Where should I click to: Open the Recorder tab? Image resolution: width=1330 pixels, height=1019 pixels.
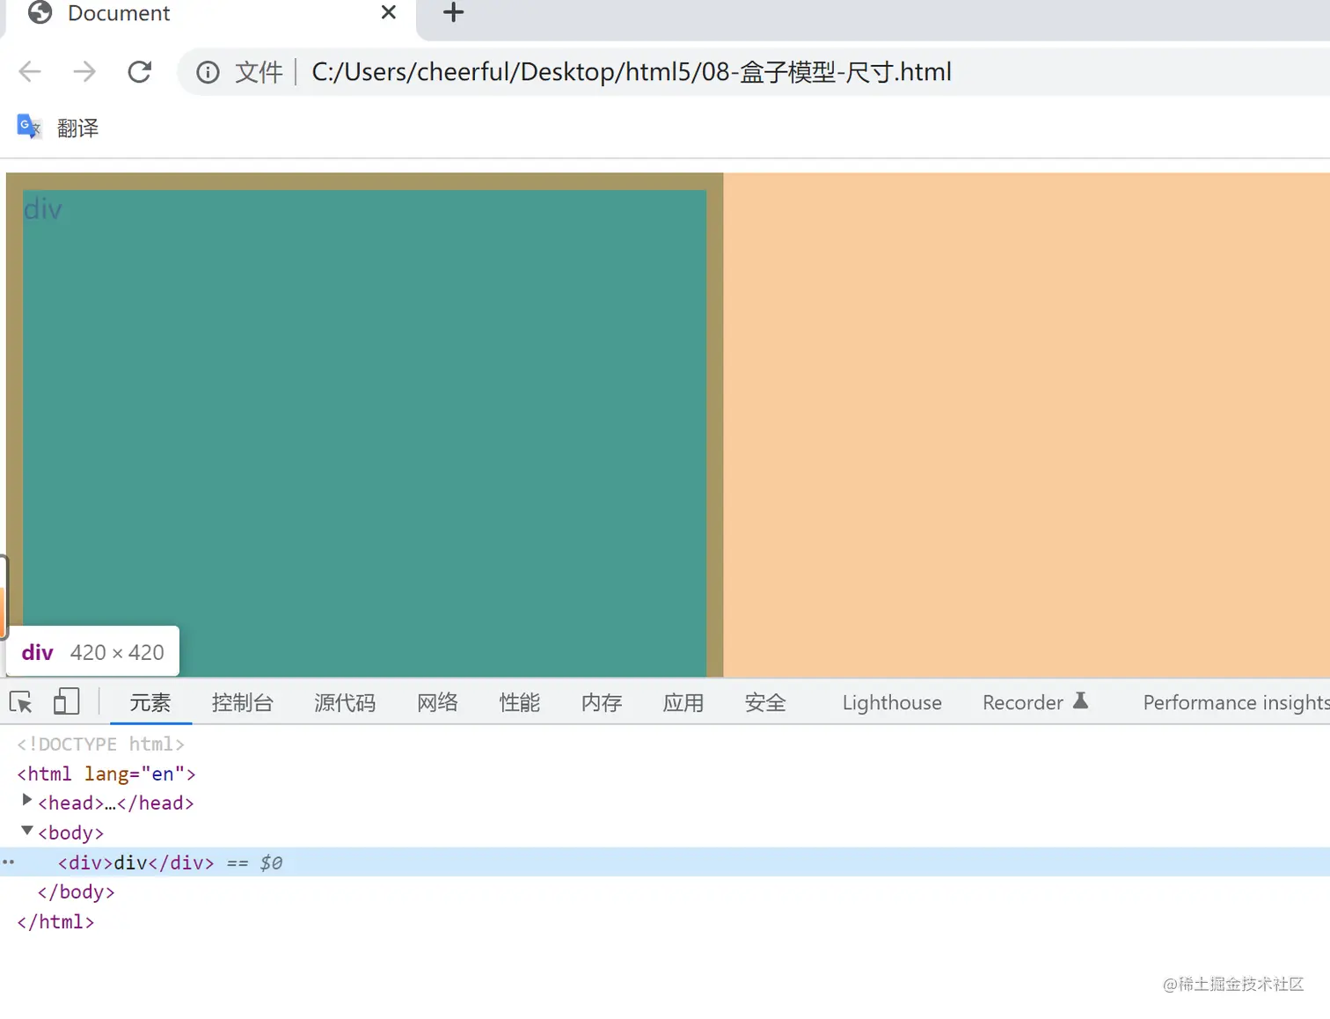pyautogui.click(x=1035, y=702)
